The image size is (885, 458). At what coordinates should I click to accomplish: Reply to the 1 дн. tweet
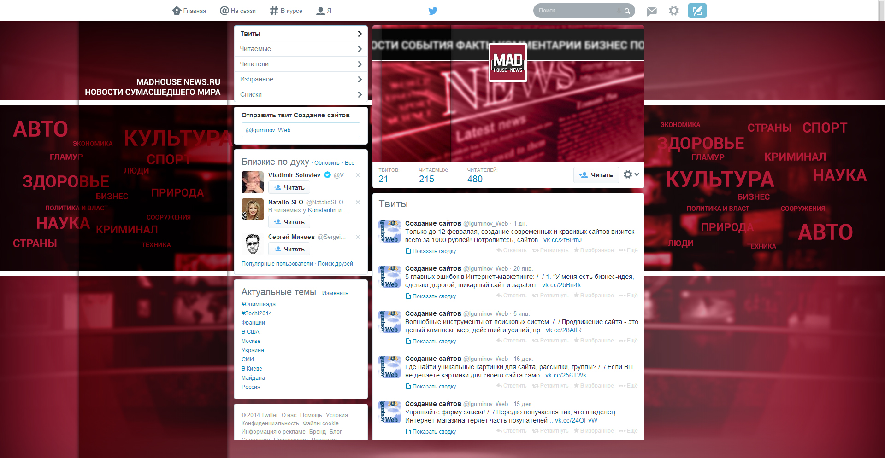[x=511, y=250]
